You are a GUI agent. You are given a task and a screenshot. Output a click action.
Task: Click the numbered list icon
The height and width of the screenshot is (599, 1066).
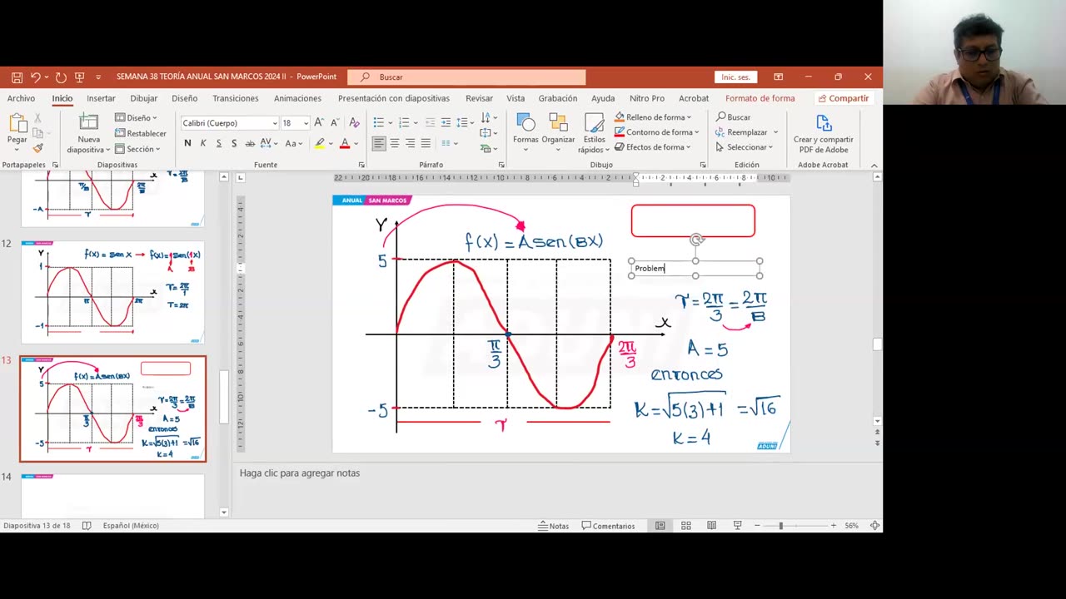[405, 123]
